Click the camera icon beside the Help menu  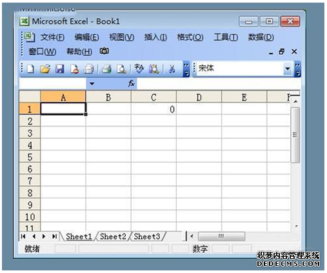[x=104, y=51]
